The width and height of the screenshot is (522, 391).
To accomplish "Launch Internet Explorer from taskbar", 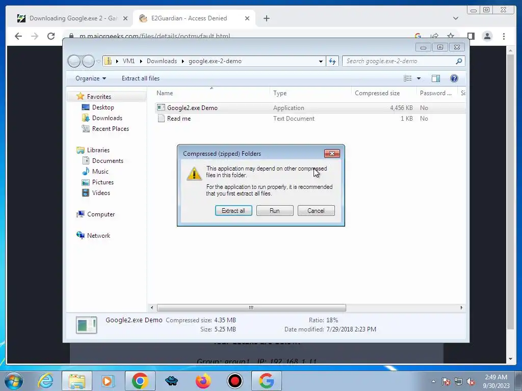I will (x=45, y=381).
